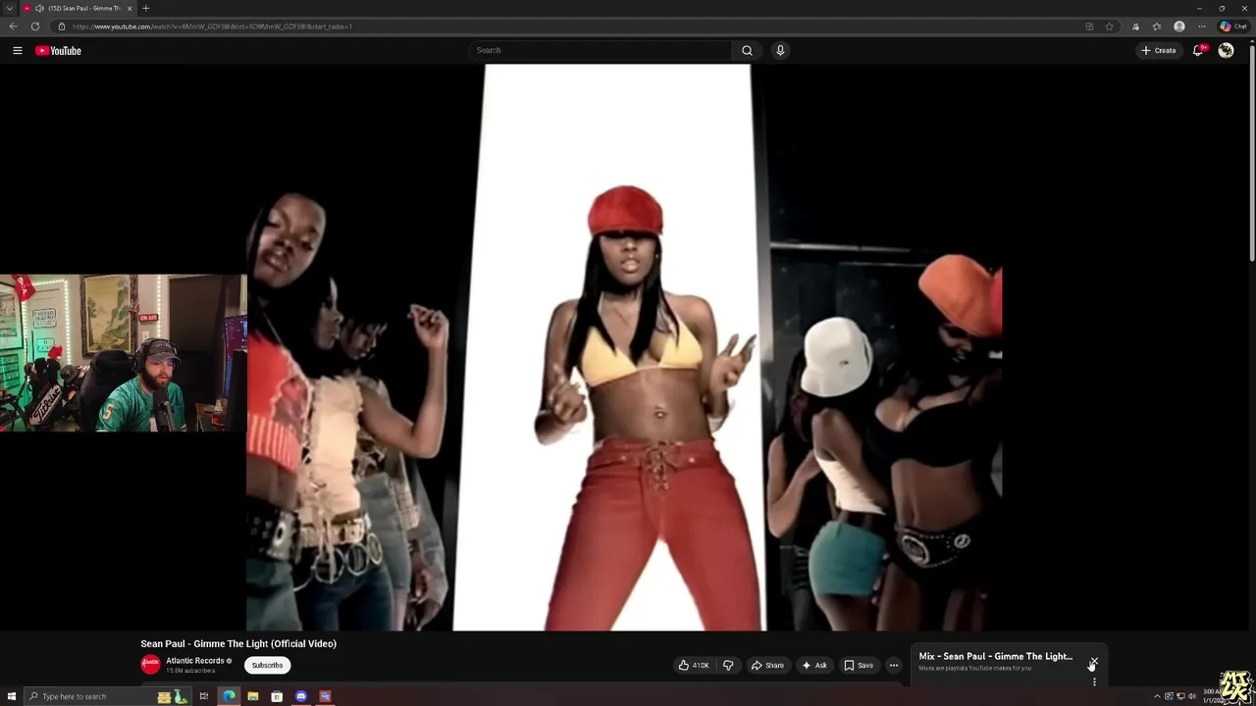The image size is (1256, 706).
Task: Open browser extensions icon
Action: pos(1135,26)
